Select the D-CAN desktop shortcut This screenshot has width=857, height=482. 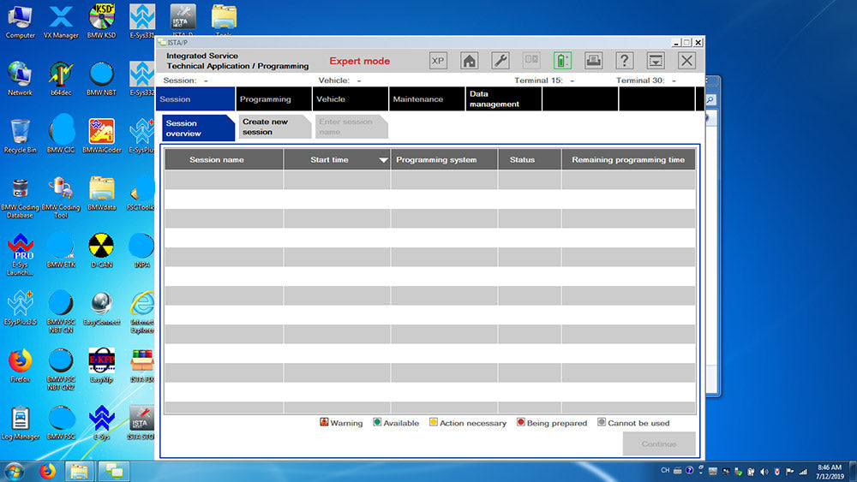click(101, 248)
